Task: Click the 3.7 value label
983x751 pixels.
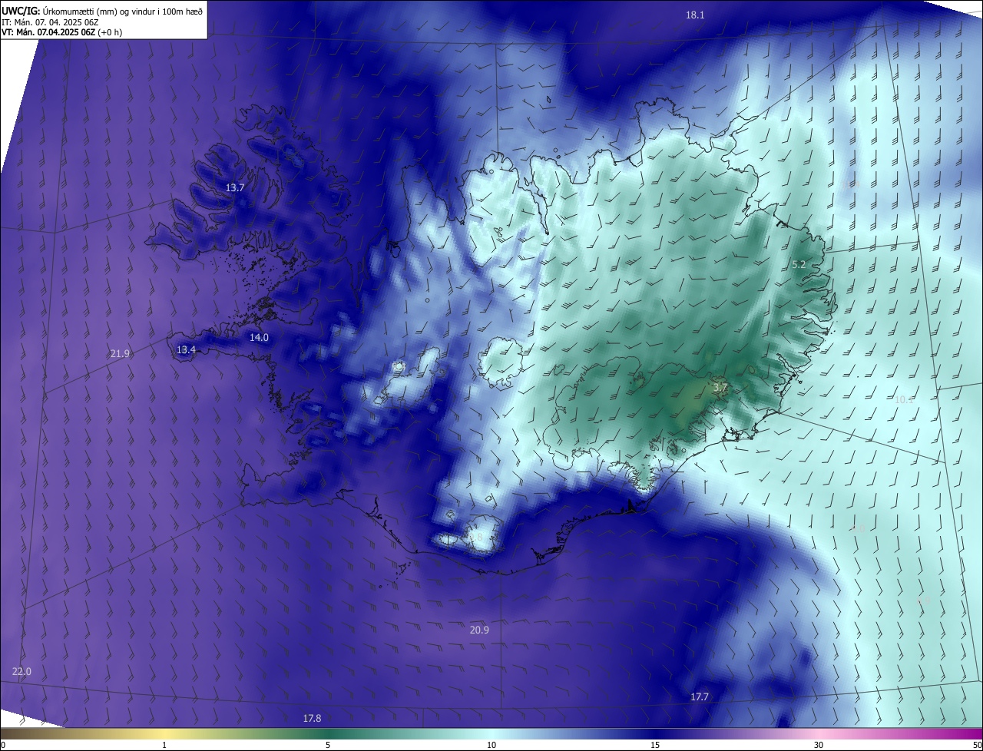Action: 720,388
